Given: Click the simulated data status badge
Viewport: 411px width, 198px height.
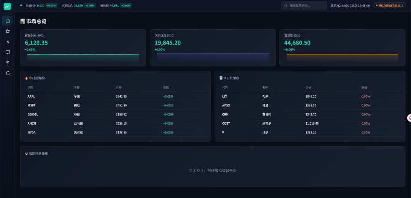Looking at the screenshot, I should [389, 6].
